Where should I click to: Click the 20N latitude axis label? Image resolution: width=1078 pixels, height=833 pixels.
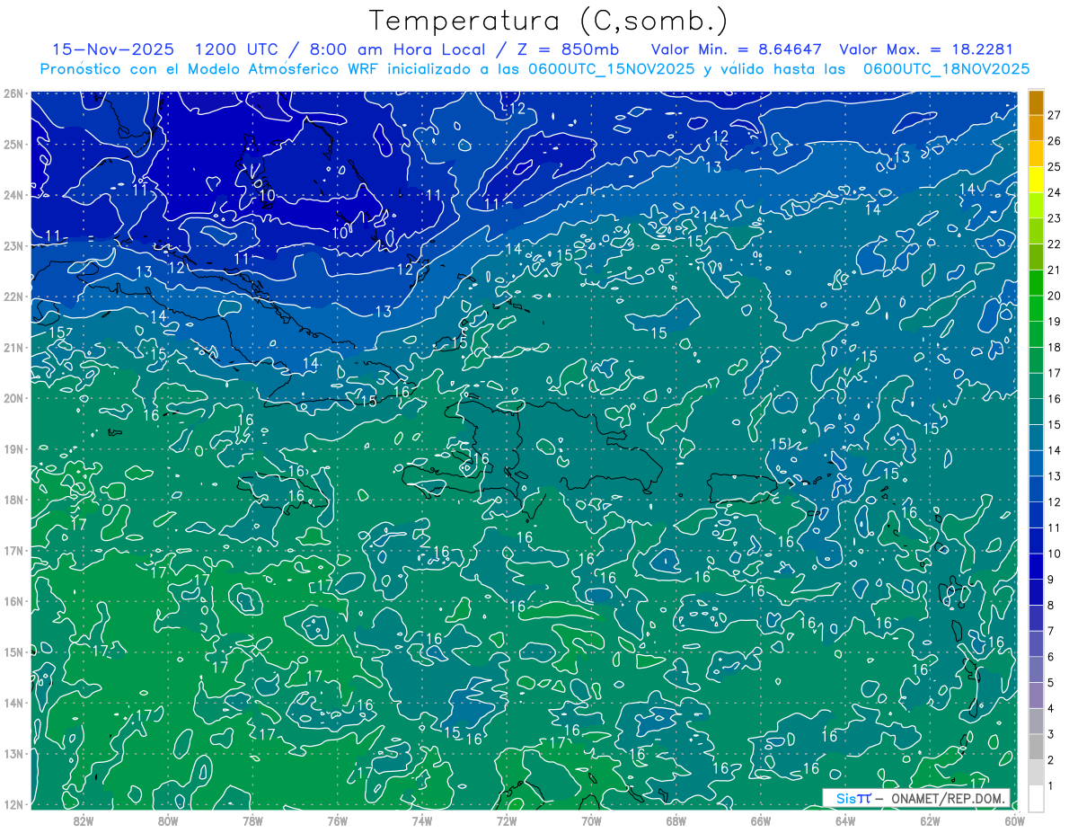click(x=13, y=398)
